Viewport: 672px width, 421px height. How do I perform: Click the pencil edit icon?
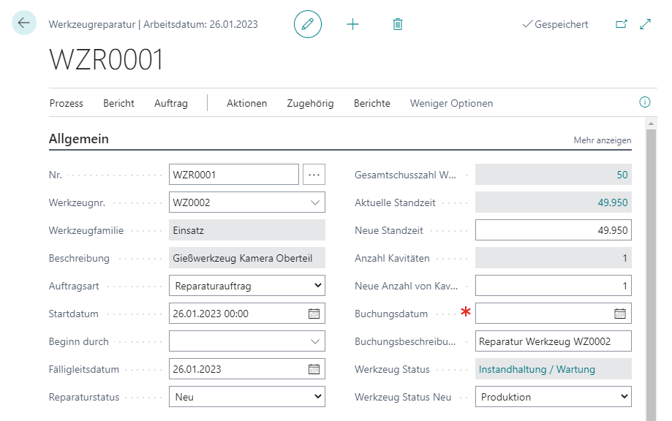click(x=308, y=24)
